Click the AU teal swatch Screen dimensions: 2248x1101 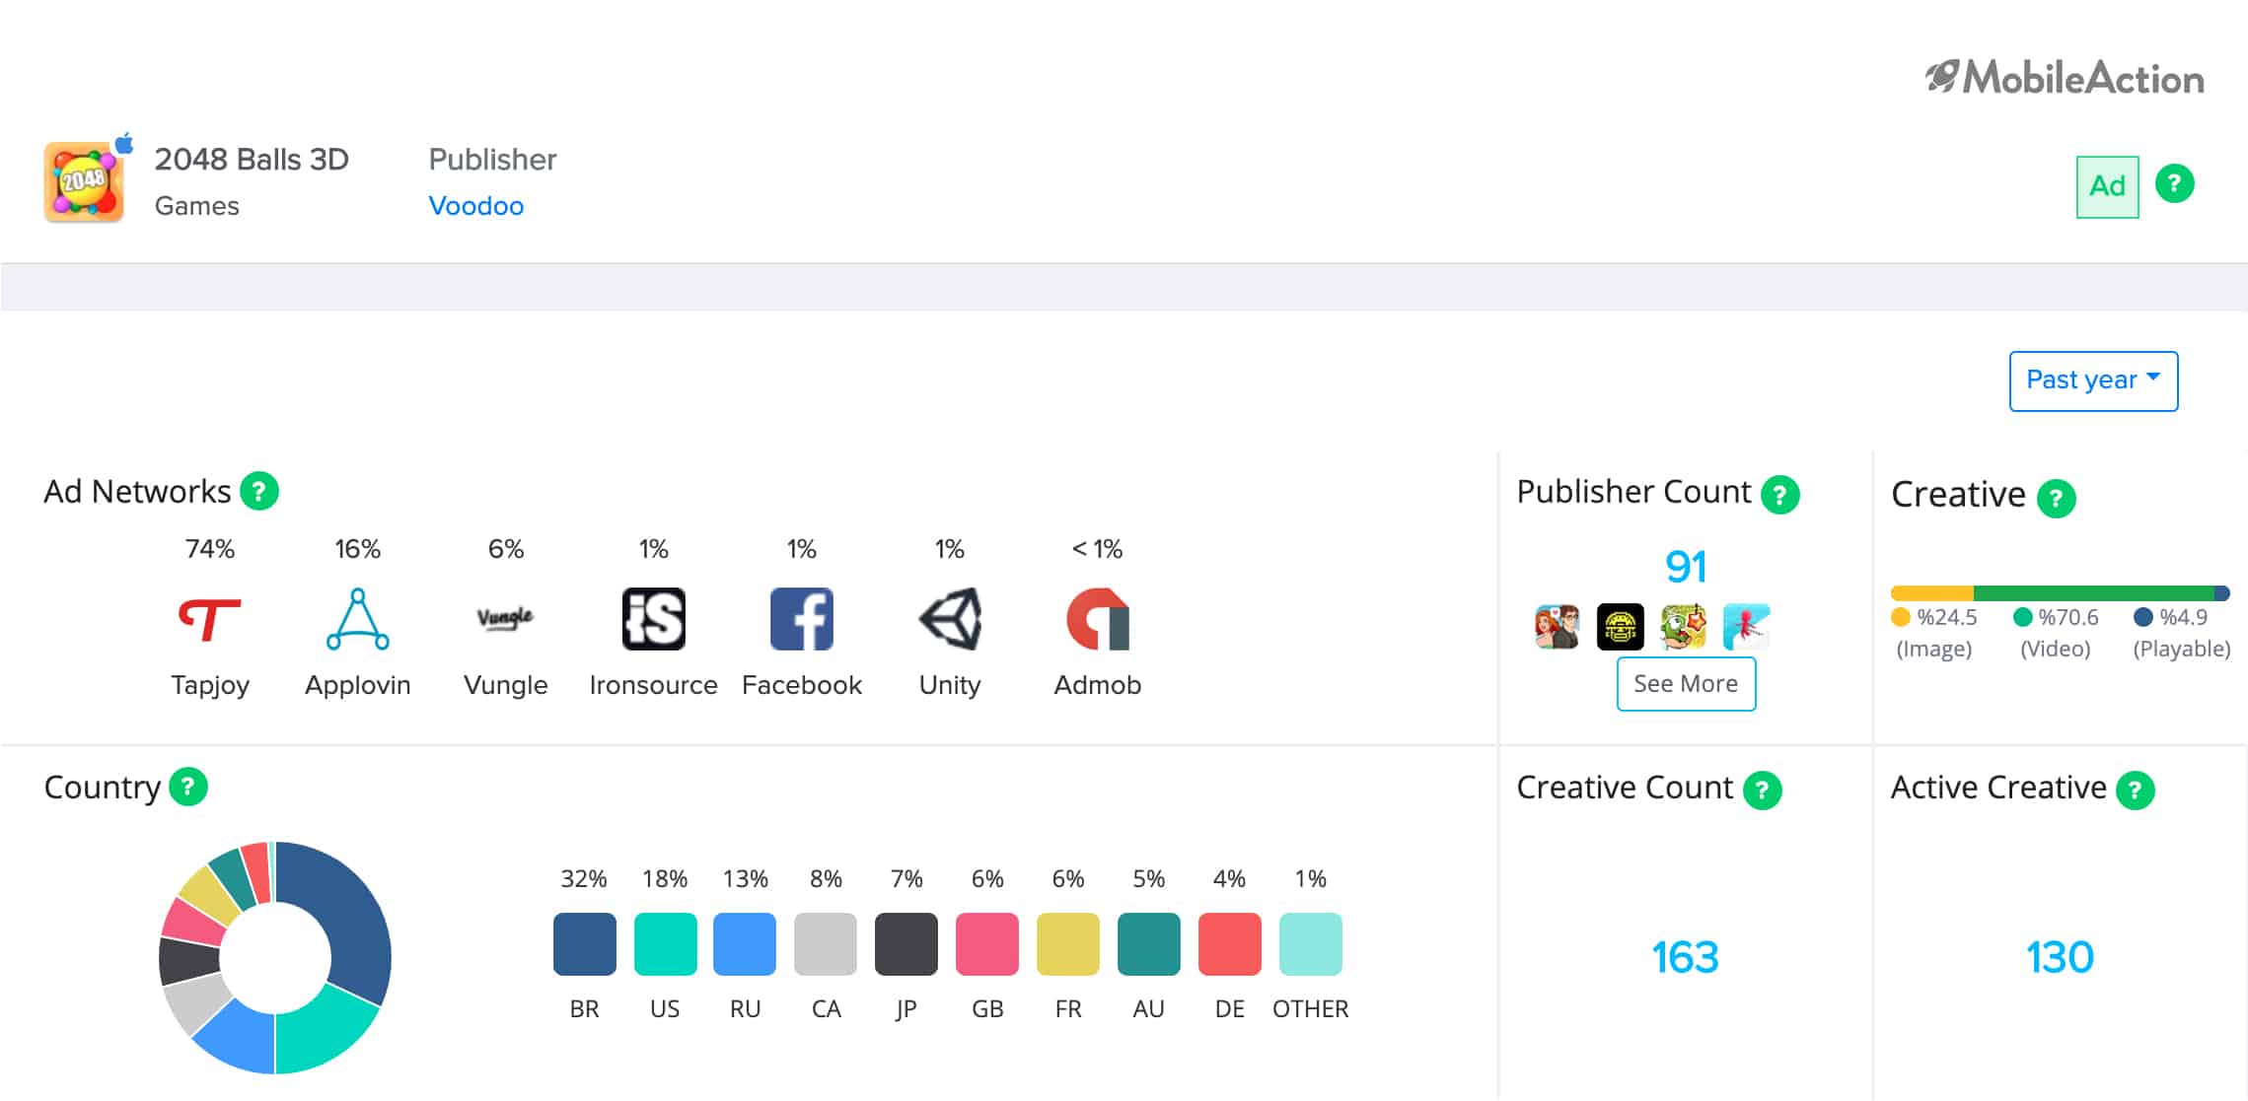[x=1149, y=944]
